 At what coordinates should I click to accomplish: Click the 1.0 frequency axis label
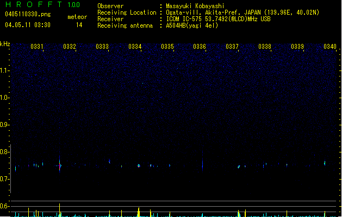click(4, 98)
